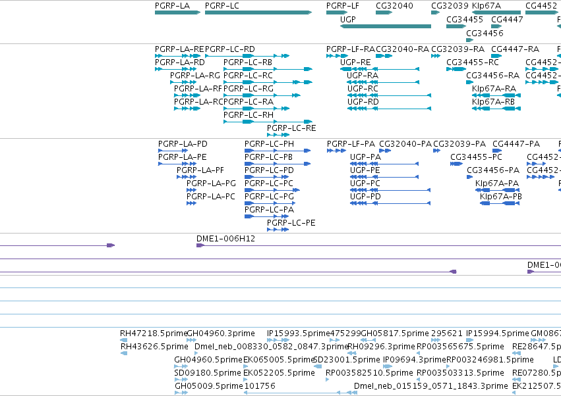
Task: Click transcript CG32039-RA
Action: 436,56
